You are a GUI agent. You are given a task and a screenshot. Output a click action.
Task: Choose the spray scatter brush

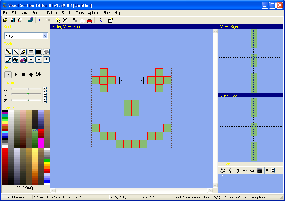tap(39, 75)
